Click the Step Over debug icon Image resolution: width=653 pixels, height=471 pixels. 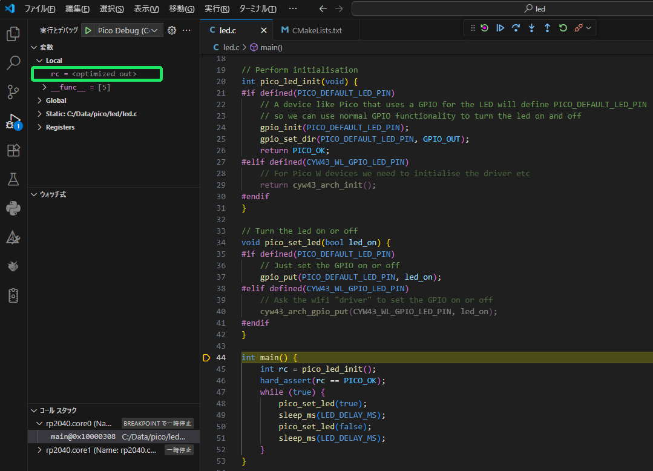click(x=516, y=28)
